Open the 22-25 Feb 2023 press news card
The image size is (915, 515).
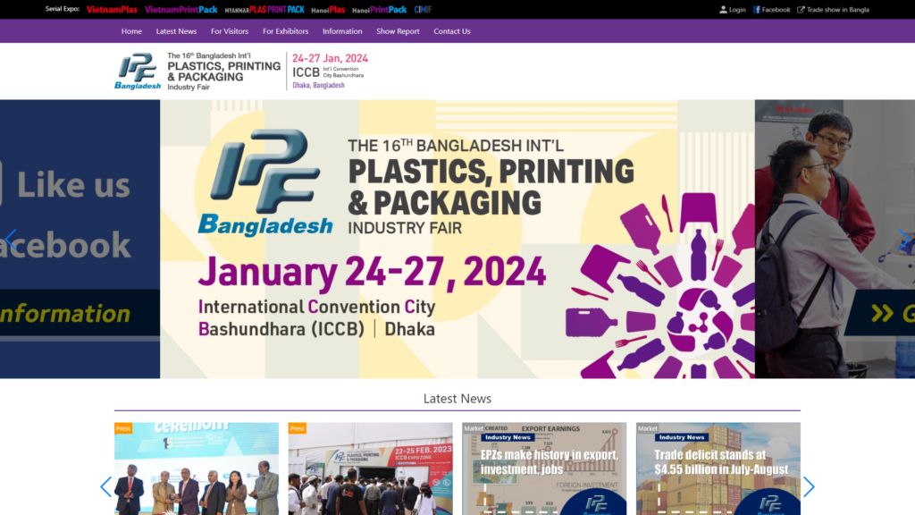point(371,469)
